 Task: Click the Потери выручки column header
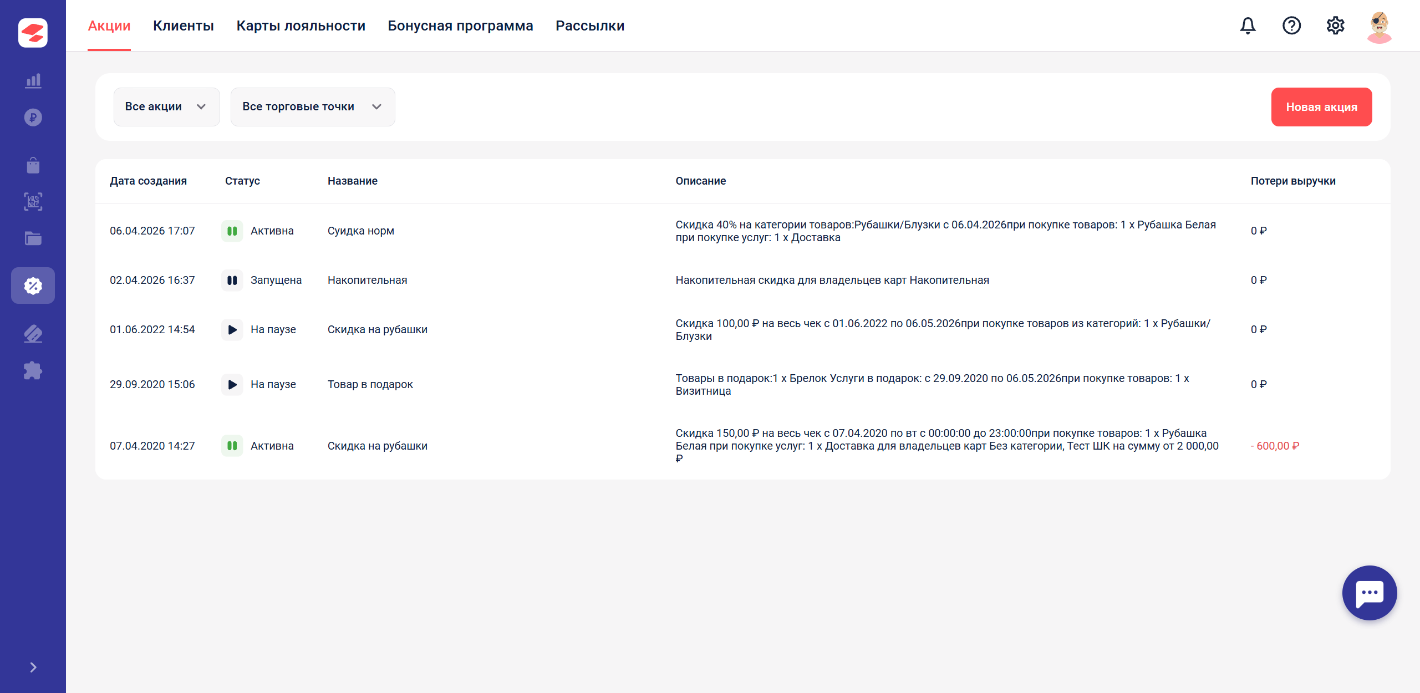1293,181
